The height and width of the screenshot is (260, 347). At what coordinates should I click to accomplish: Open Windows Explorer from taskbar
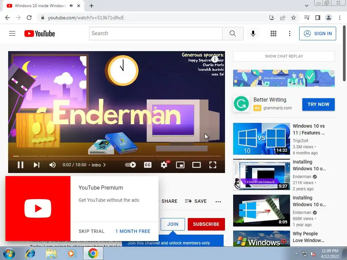(51, 253)
